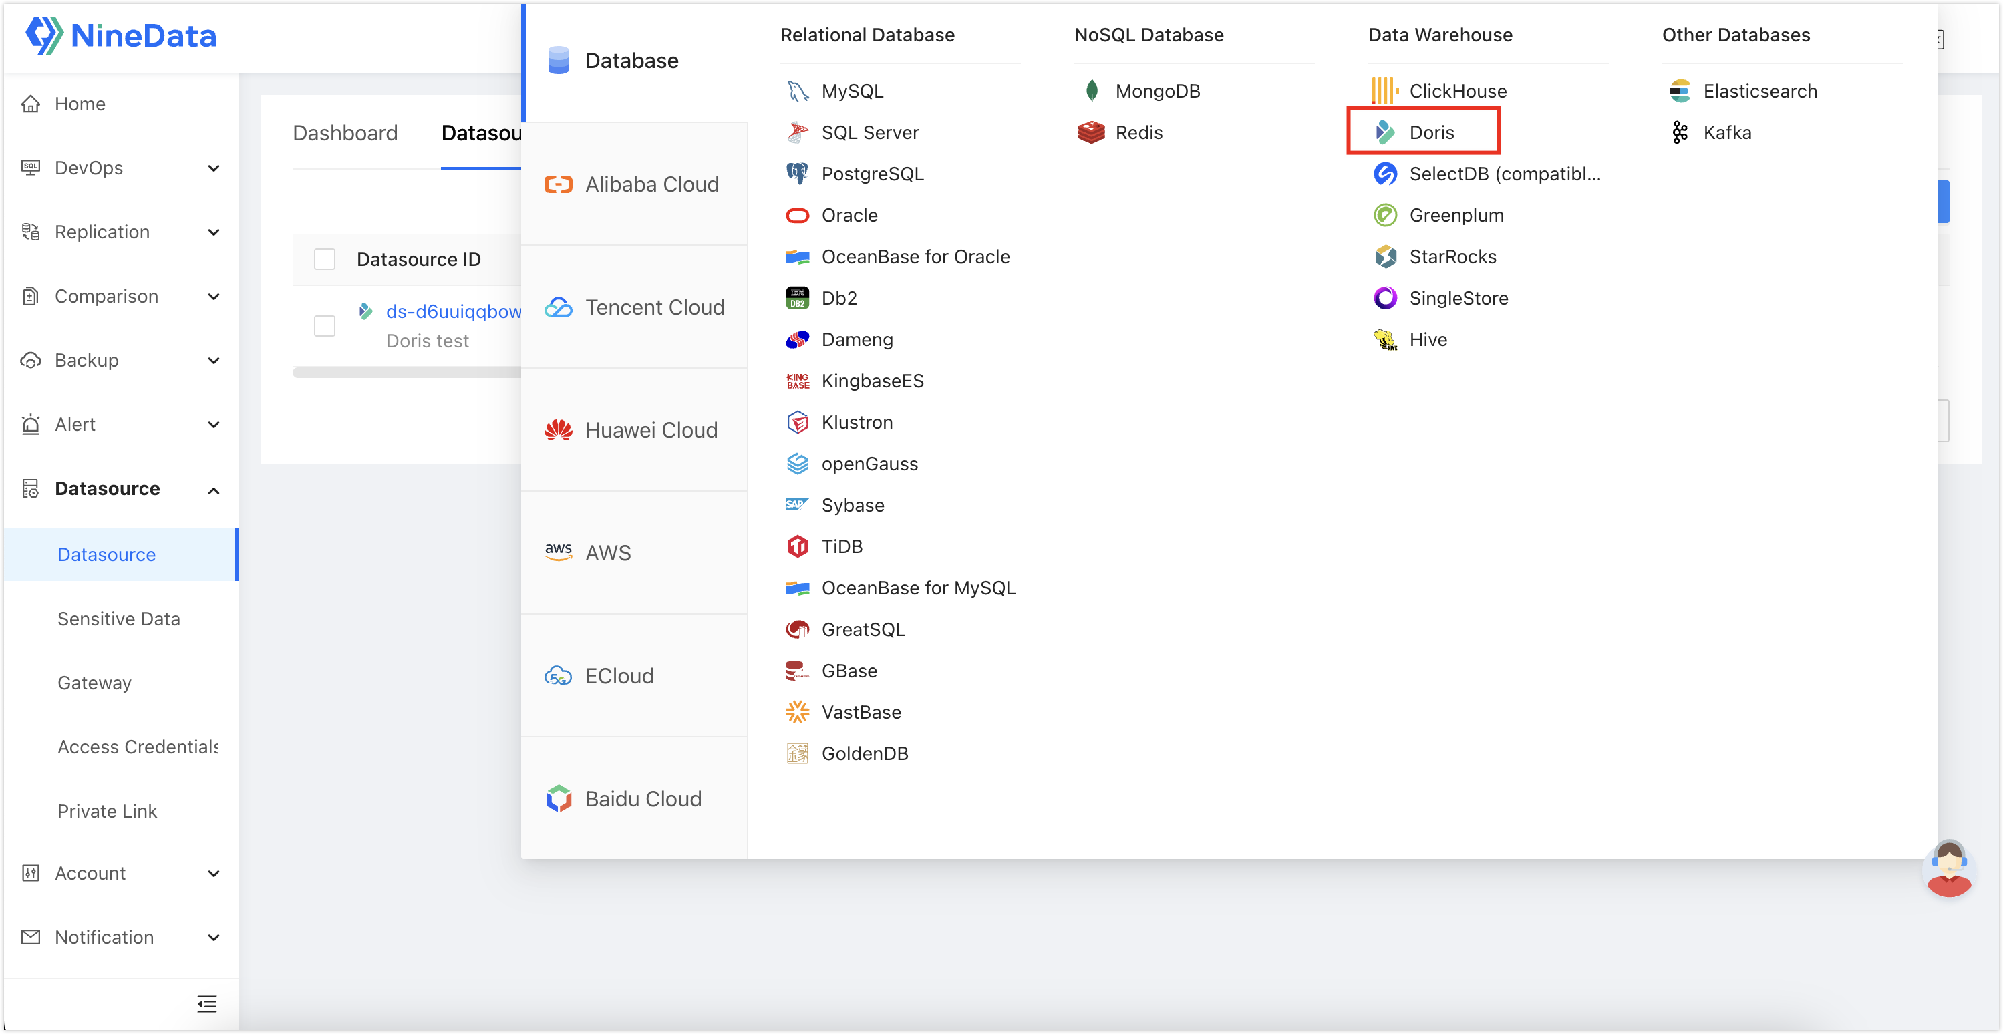Click the SingleStore purple ring icon
The height and width of the screenshot is (1034, 2003).
coord(1385,298)
